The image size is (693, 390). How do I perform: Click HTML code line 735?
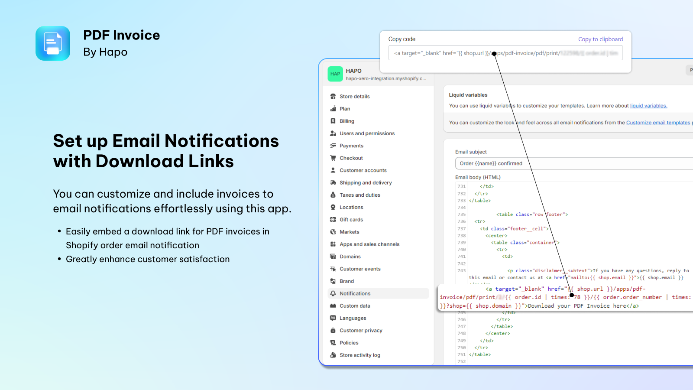(x=532, y=214)
